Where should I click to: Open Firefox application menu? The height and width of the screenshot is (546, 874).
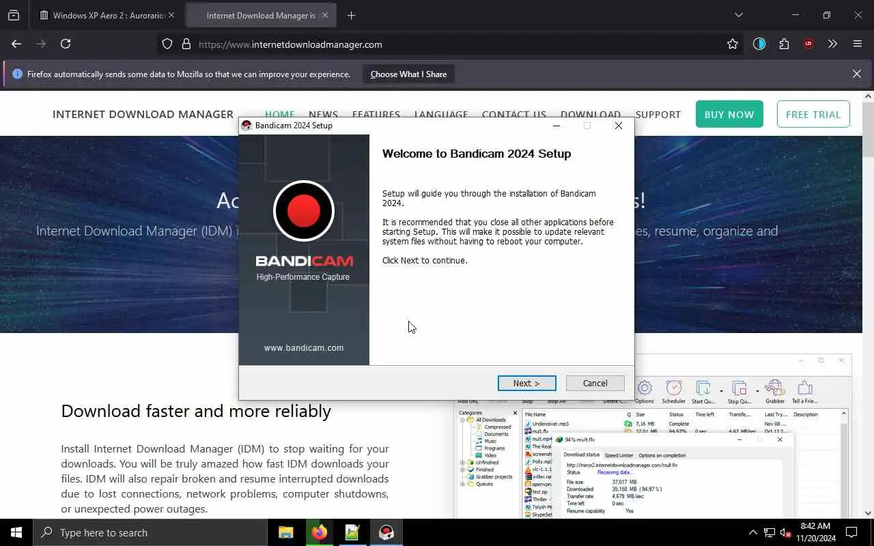point(858,44)
